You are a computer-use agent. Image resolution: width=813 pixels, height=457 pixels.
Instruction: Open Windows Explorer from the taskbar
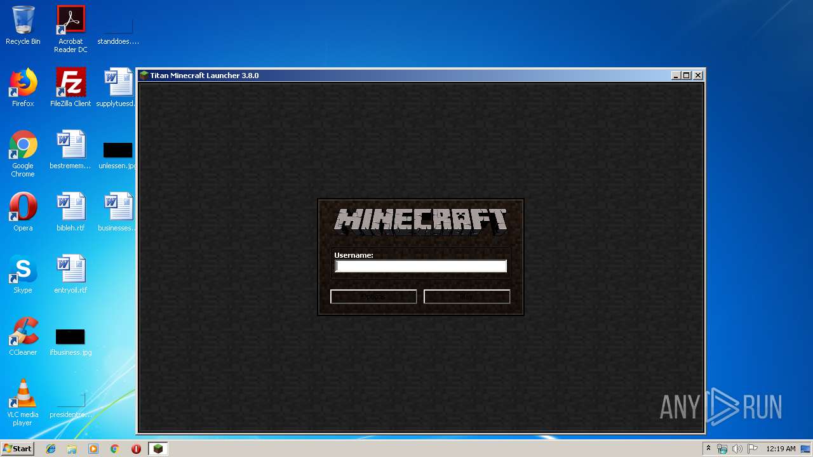tap(72, 449)
